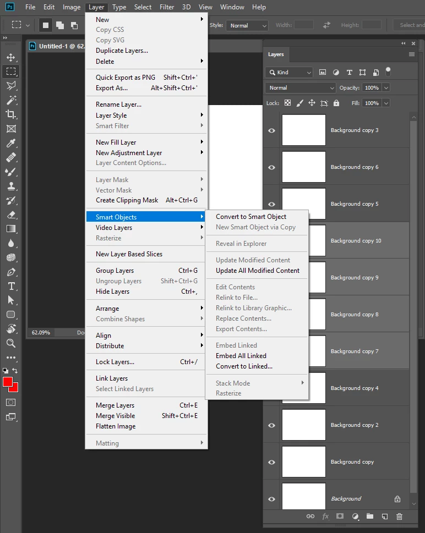Open the Layers panel options menu

(x=412, y=54)
